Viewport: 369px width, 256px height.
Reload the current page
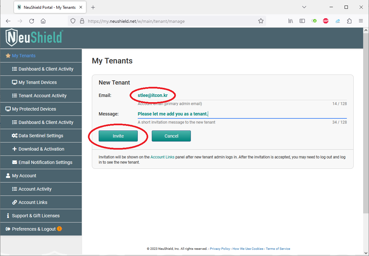(32, 21)
